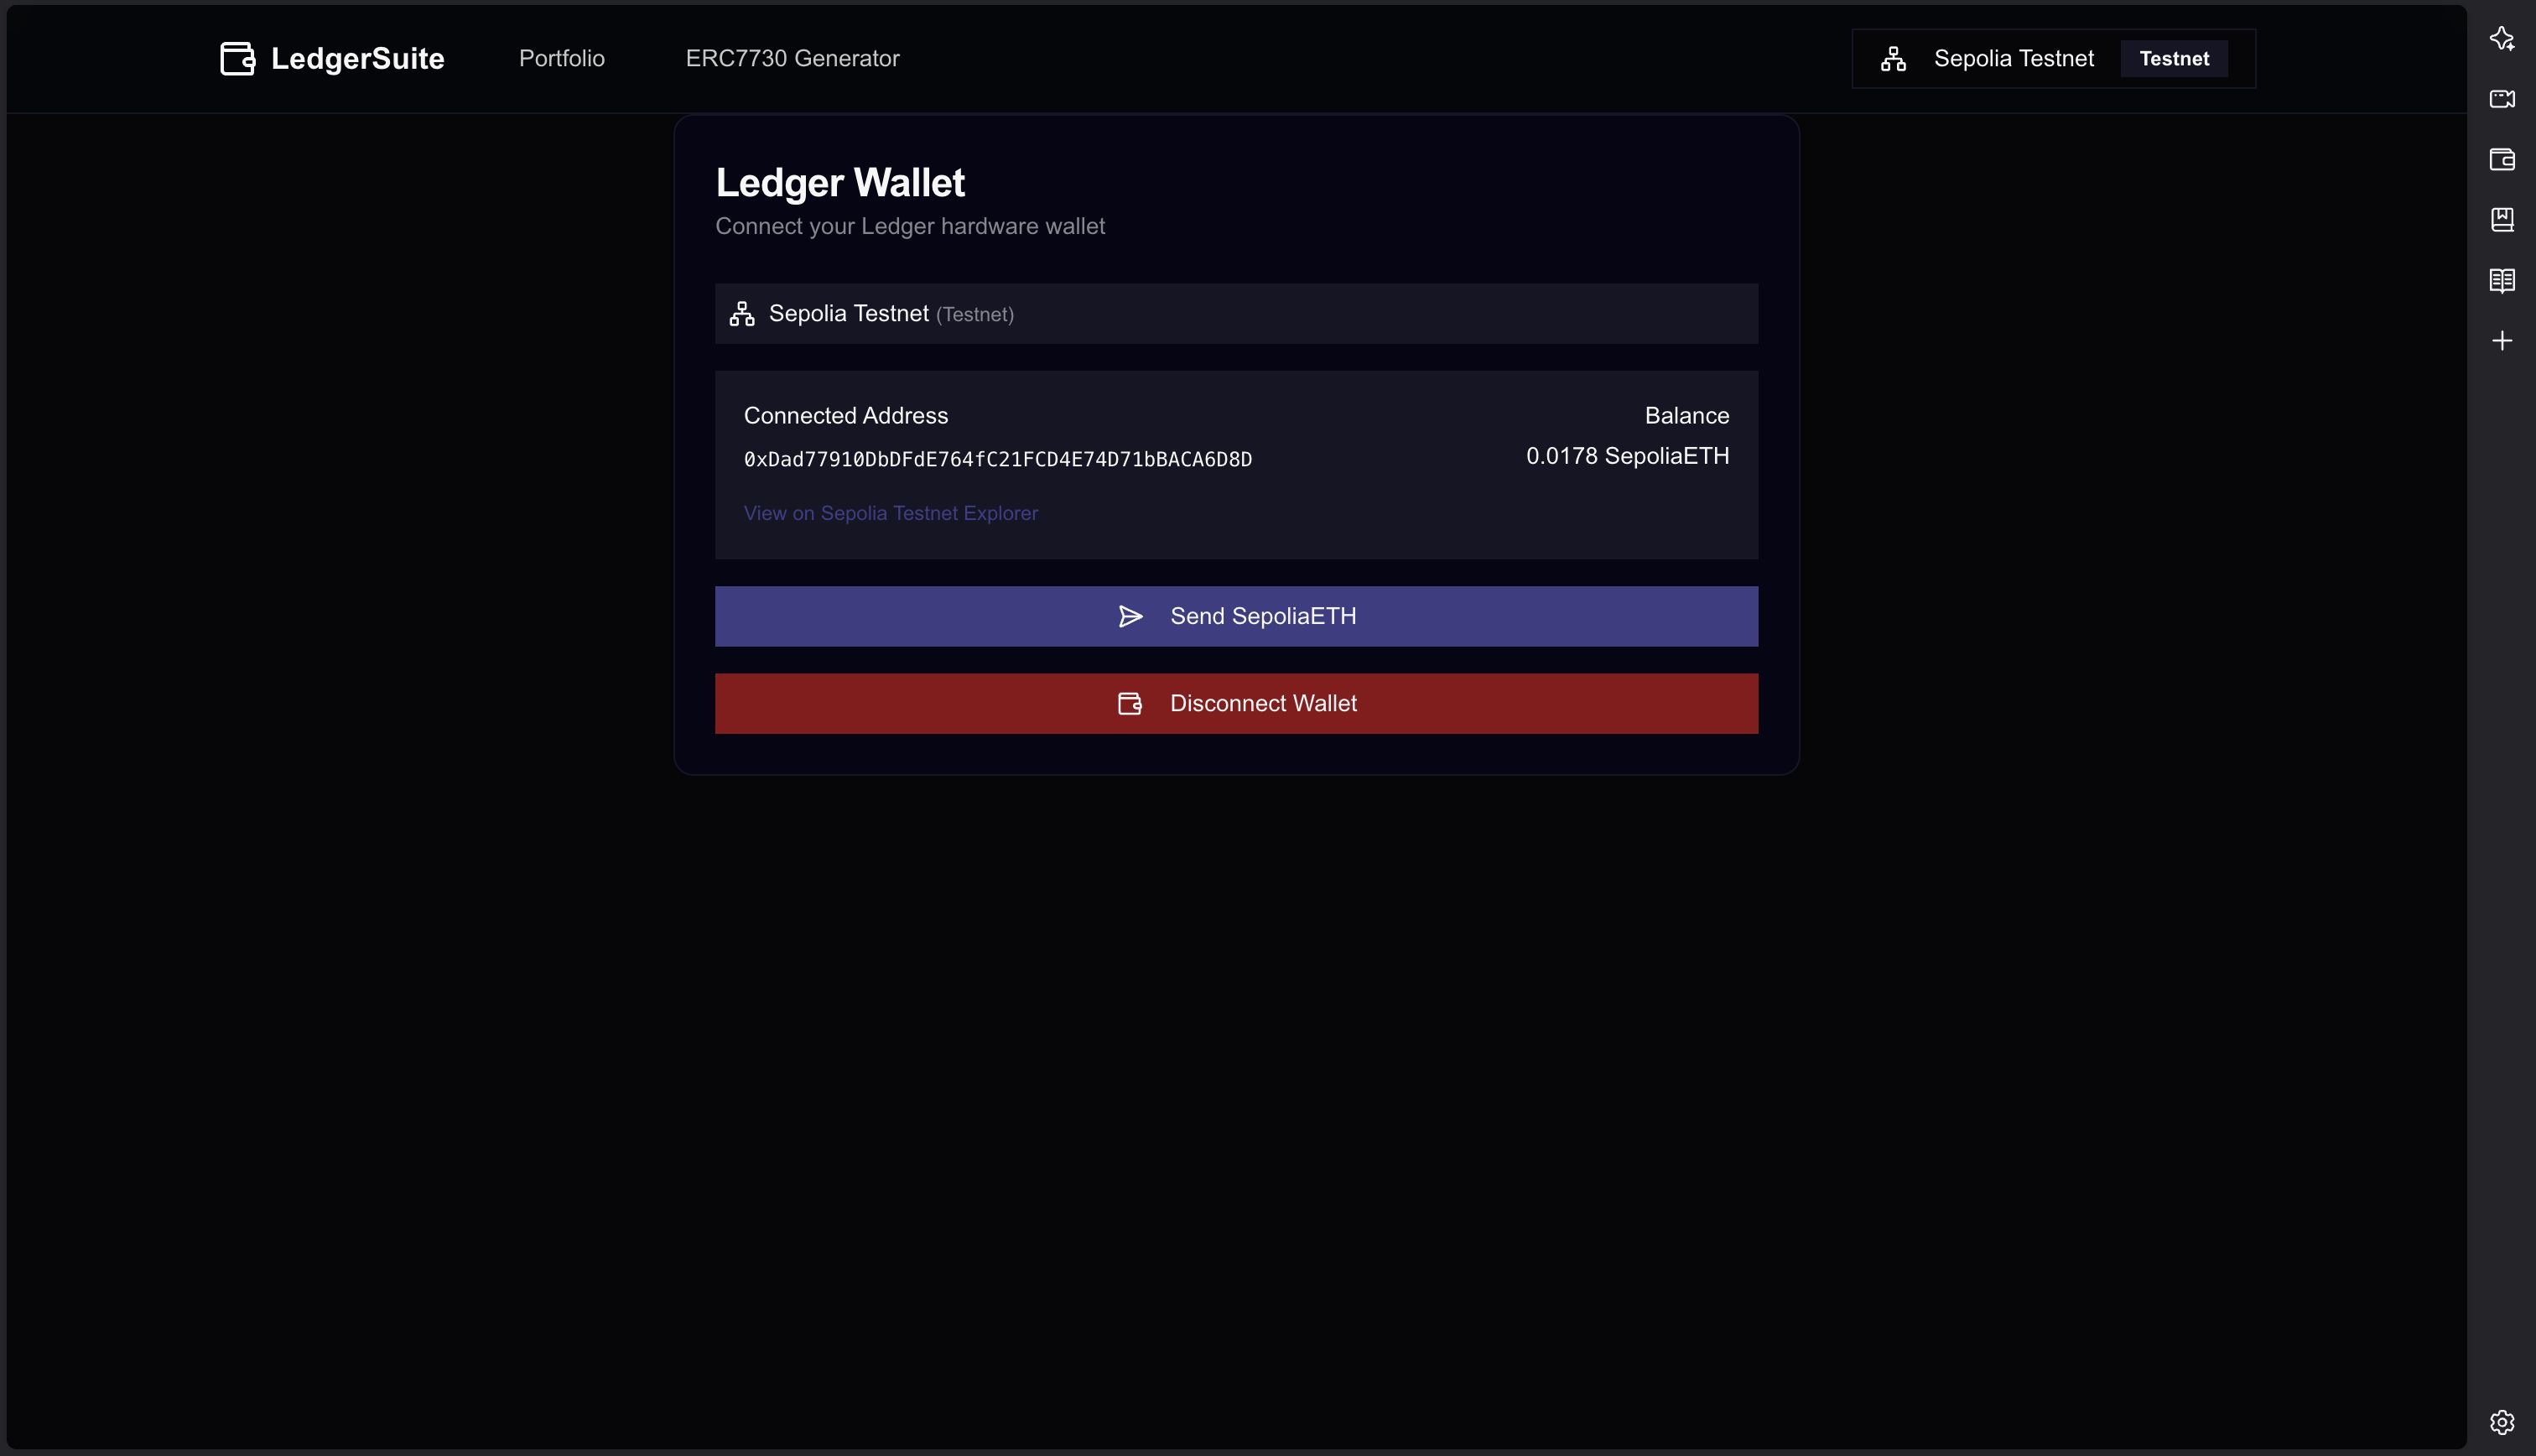
Task: Click the Balance label
Action: (1686, 416)
